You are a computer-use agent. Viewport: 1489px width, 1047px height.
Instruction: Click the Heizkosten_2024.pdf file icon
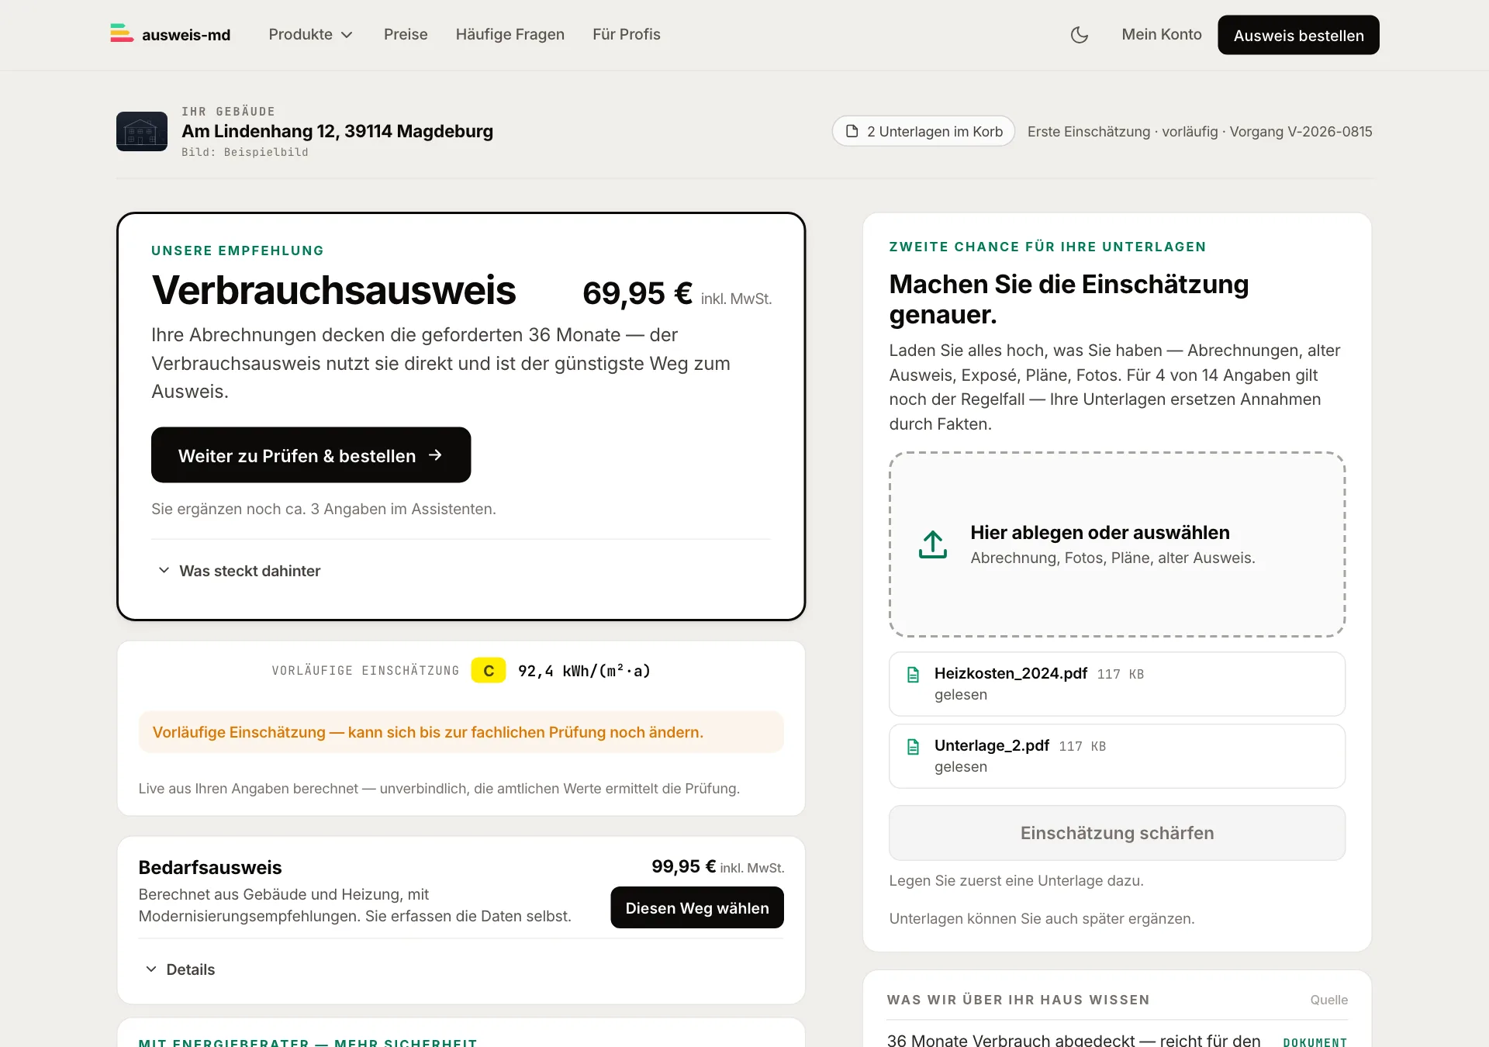(914, 675)
